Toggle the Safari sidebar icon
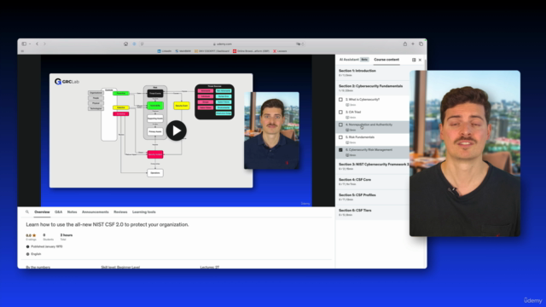This screenshot has width=546, height=307. pos(24,43)
